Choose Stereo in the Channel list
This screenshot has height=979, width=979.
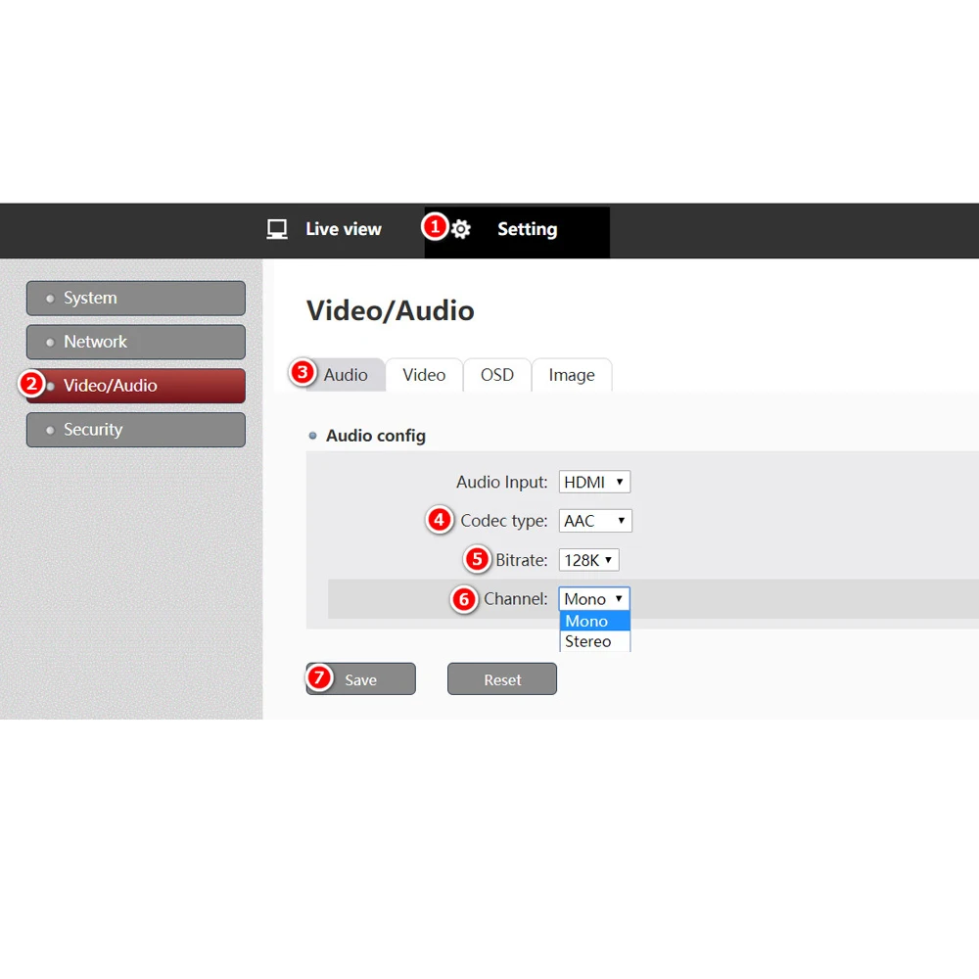595,641
